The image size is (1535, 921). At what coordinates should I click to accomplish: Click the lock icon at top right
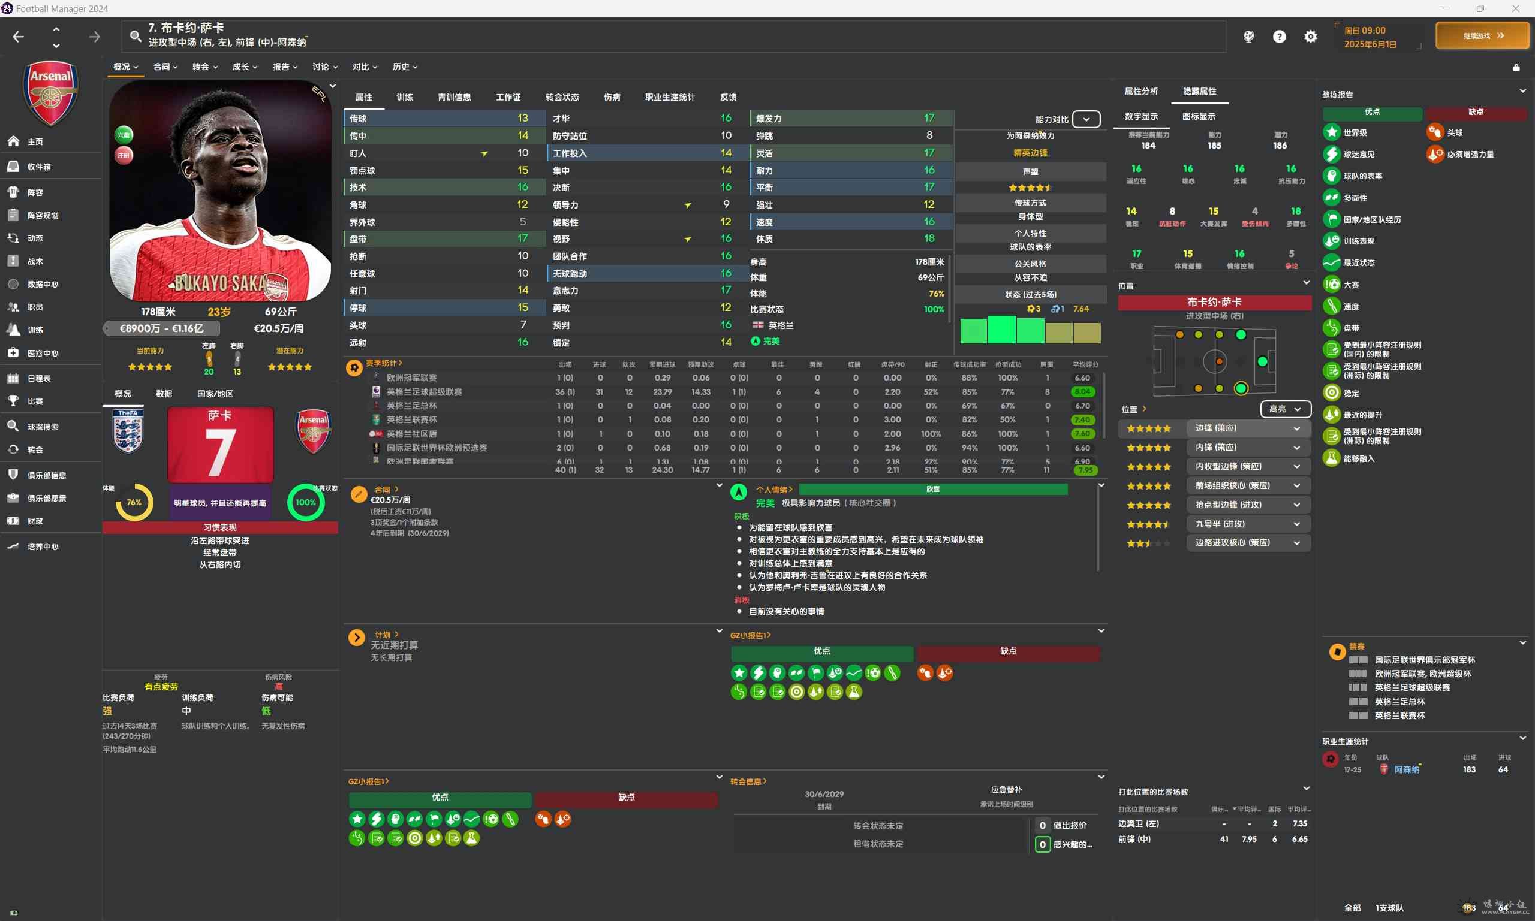pyautogui.click(x=1516, y=67)
